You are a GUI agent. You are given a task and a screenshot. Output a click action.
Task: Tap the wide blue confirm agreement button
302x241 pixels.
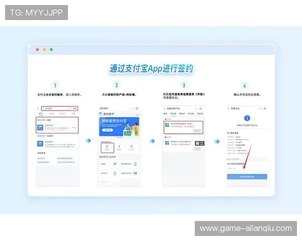247,177
